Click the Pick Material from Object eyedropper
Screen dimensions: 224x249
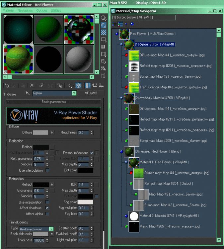click(28, 93)
